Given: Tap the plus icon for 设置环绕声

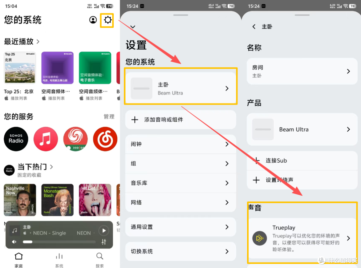Looking at the screenshot, I should [256, 180].
